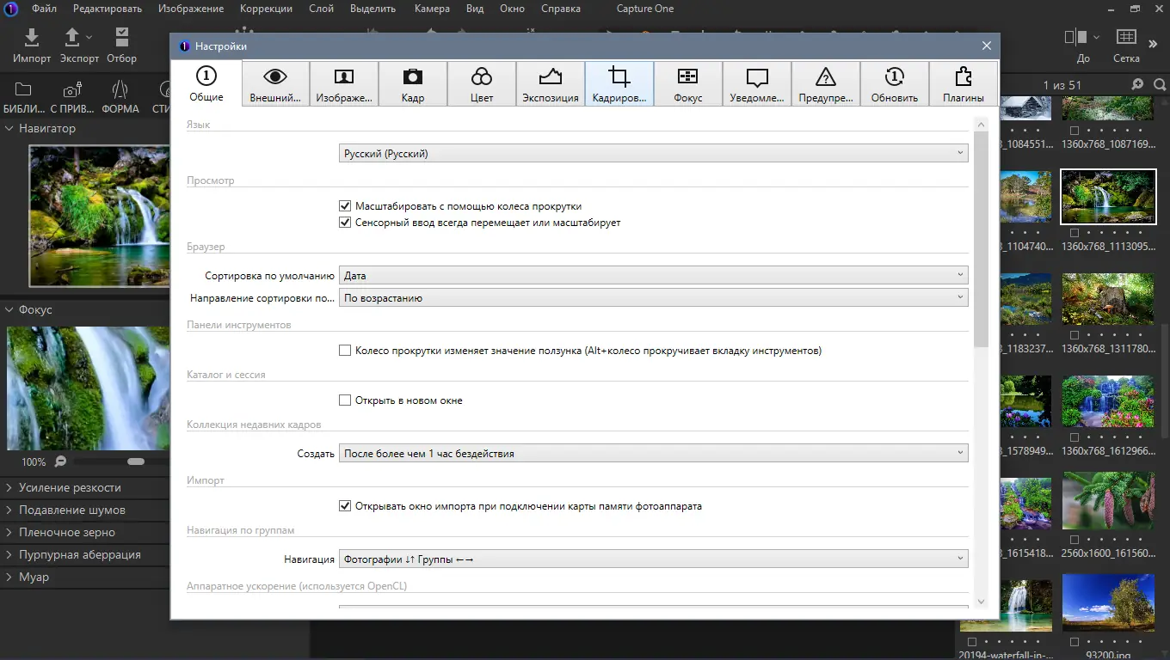The image size is (1170, 660).
Task: Open the tethered capture (С ПРИВ...) tool tab
Action: (72, 98)
